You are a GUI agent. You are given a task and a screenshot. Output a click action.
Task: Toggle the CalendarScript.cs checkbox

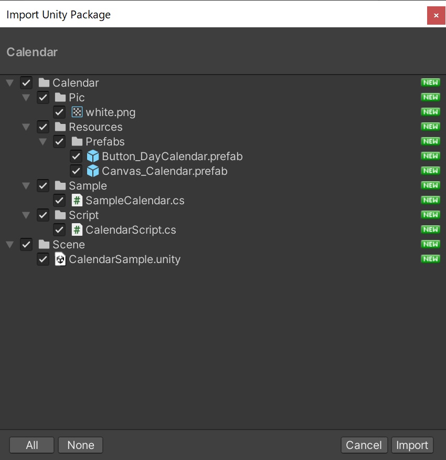point(59,229)
